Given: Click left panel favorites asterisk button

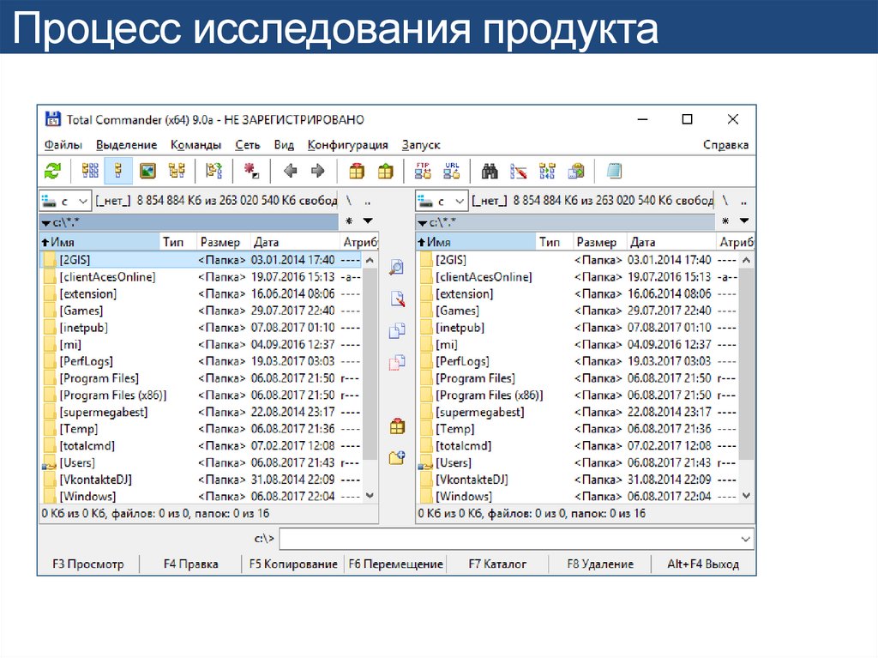Looking at the screenshot, I should [x=349, y=221].
